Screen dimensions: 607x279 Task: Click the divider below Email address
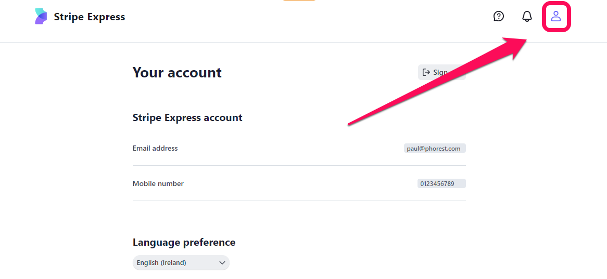(x=299, y=165)
